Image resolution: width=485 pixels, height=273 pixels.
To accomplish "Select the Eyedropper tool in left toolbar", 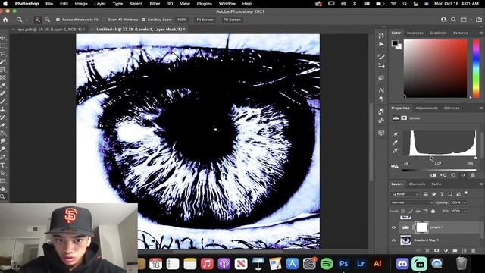I will click(3, 85).
